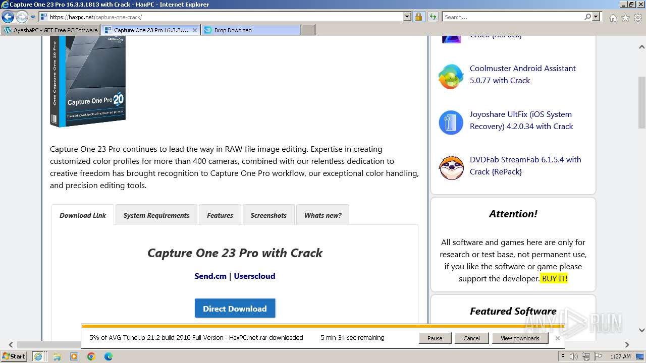Click the Coolmuster Android Assistant icon
This screenshot has width=646, height=363.
point(451,77)
